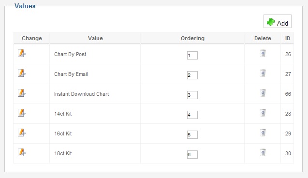Click edit icon for Instant Download Chart
308x178 pixels.
[x=22, y=93]
